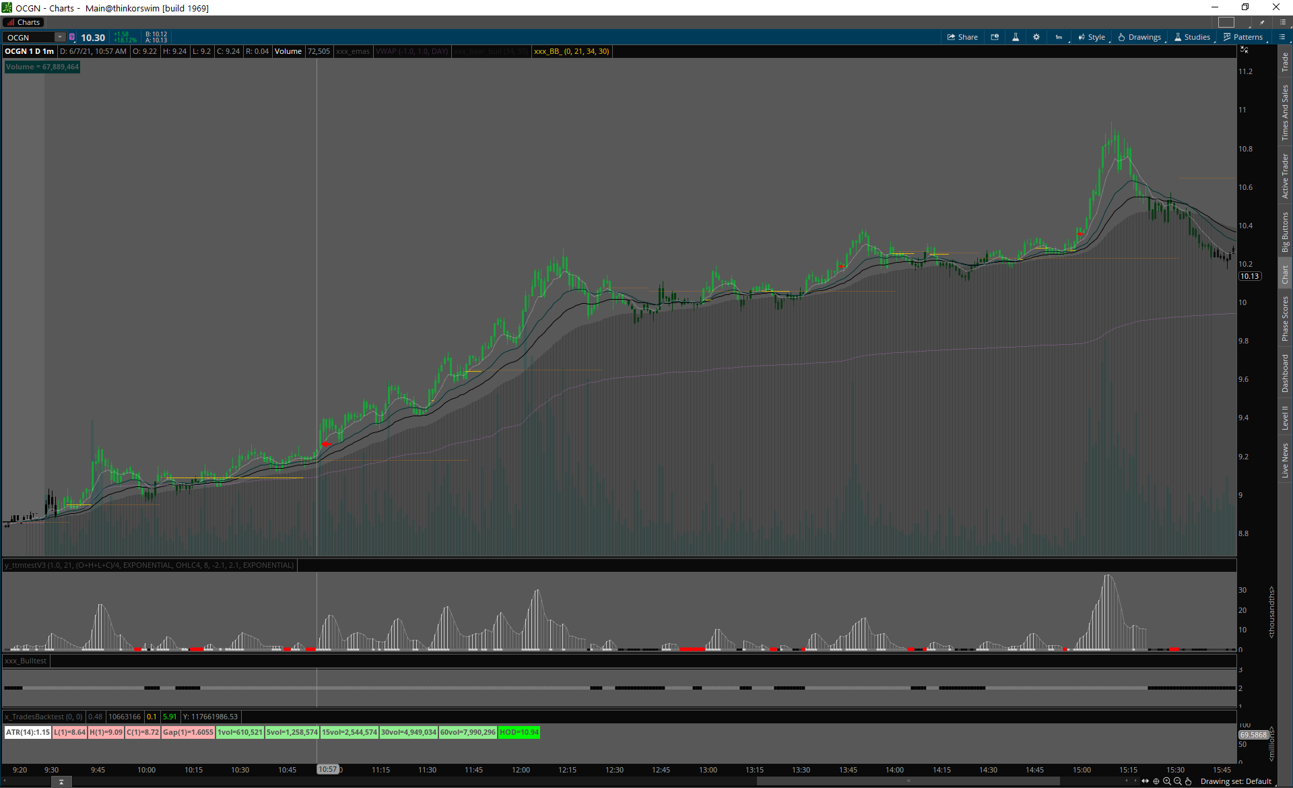Open the chart settings gear icon
1293x788 pixels.
point(1036,37)
